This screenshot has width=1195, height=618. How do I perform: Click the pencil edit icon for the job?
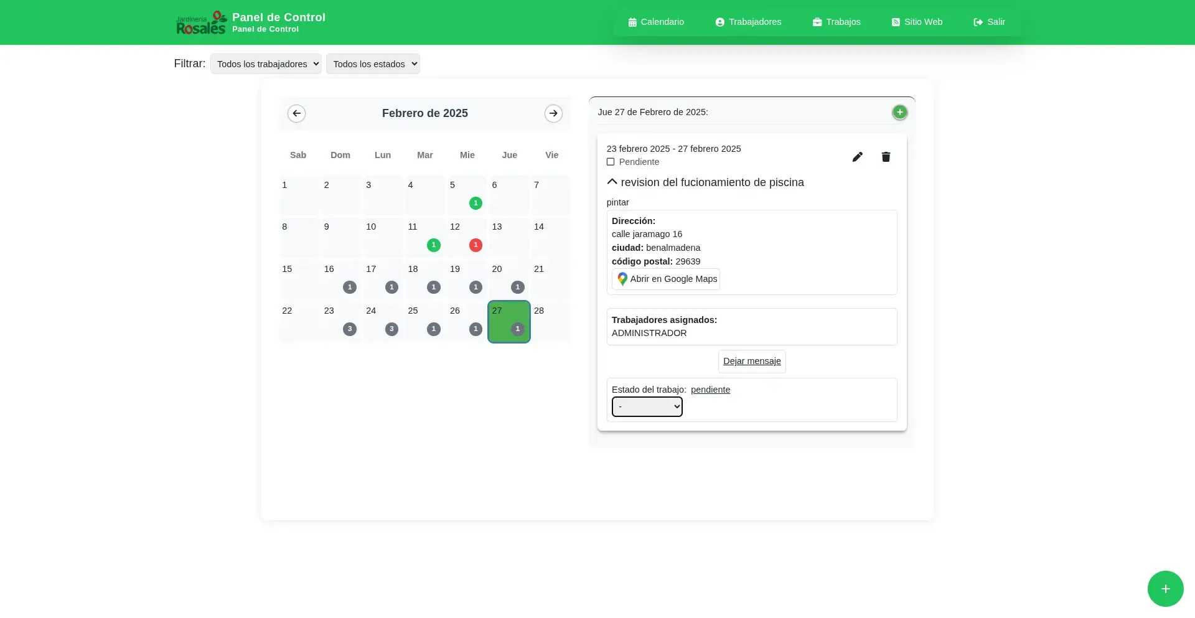coord(857,157)
